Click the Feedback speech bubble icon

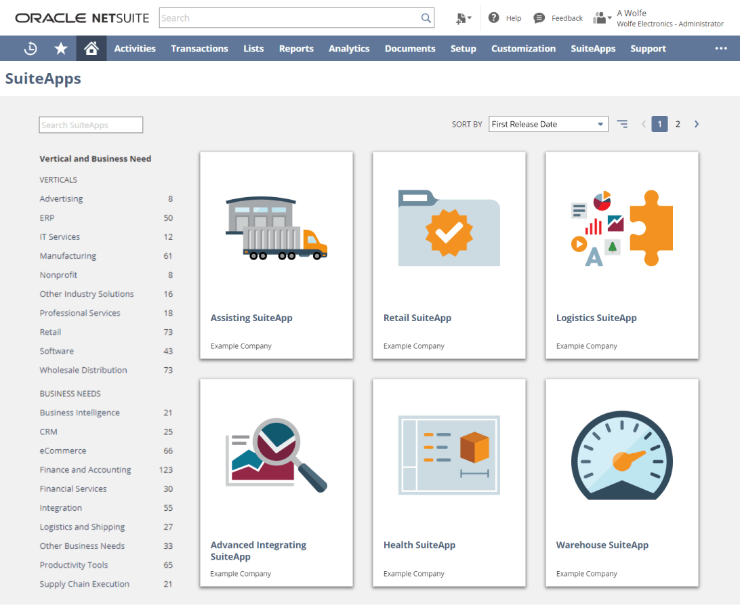539,18
